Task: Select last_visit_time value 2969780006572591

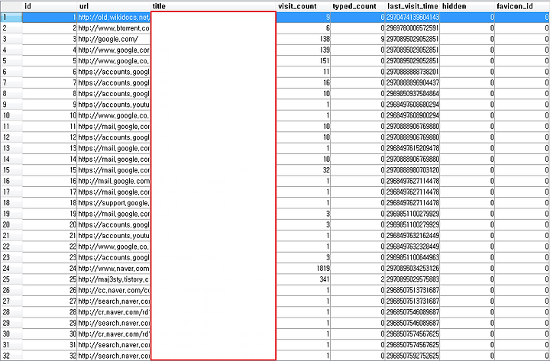Action: [x=412, y=28]
